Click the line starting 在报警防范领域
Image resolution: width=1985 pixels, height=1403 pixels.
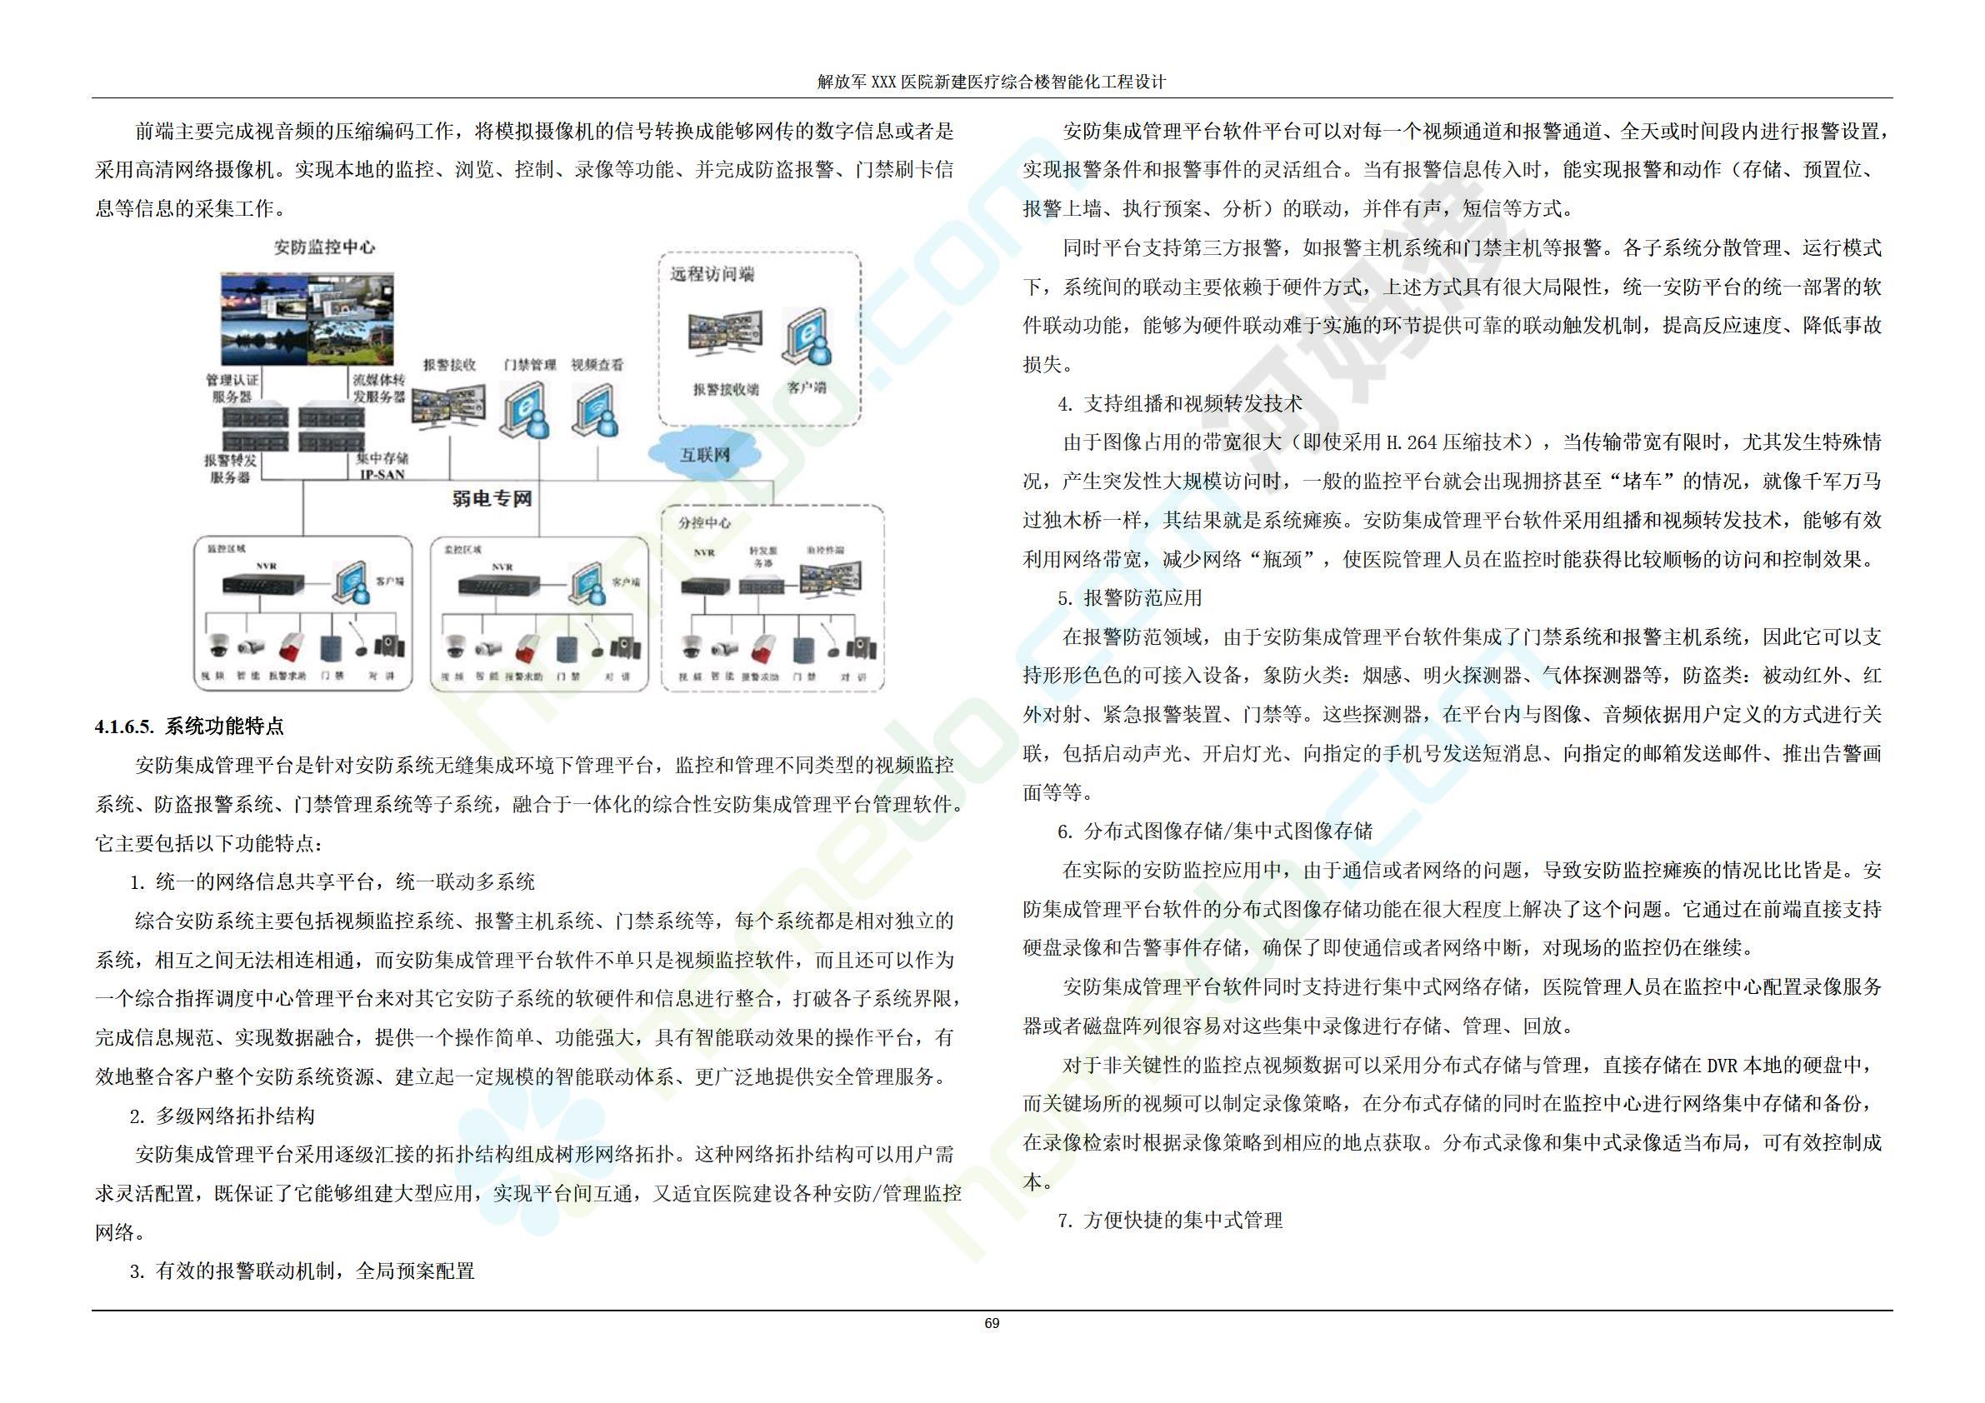coord(1472,637)
